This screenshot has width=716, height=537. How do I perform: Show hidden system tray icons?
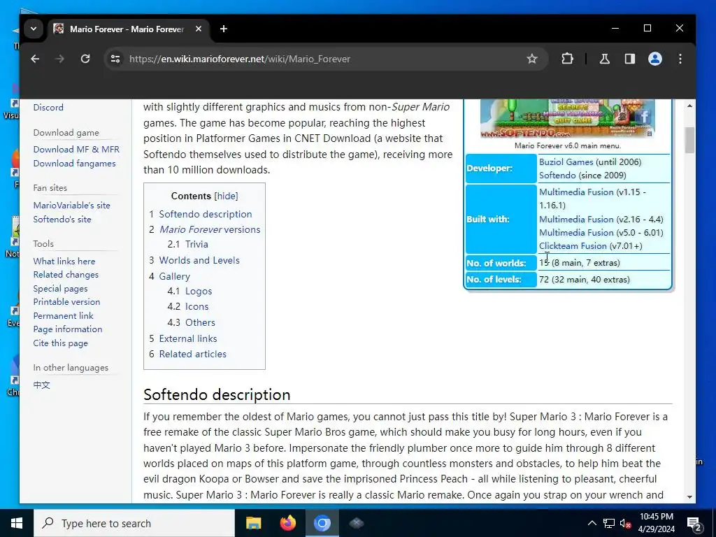coord(592,523)
